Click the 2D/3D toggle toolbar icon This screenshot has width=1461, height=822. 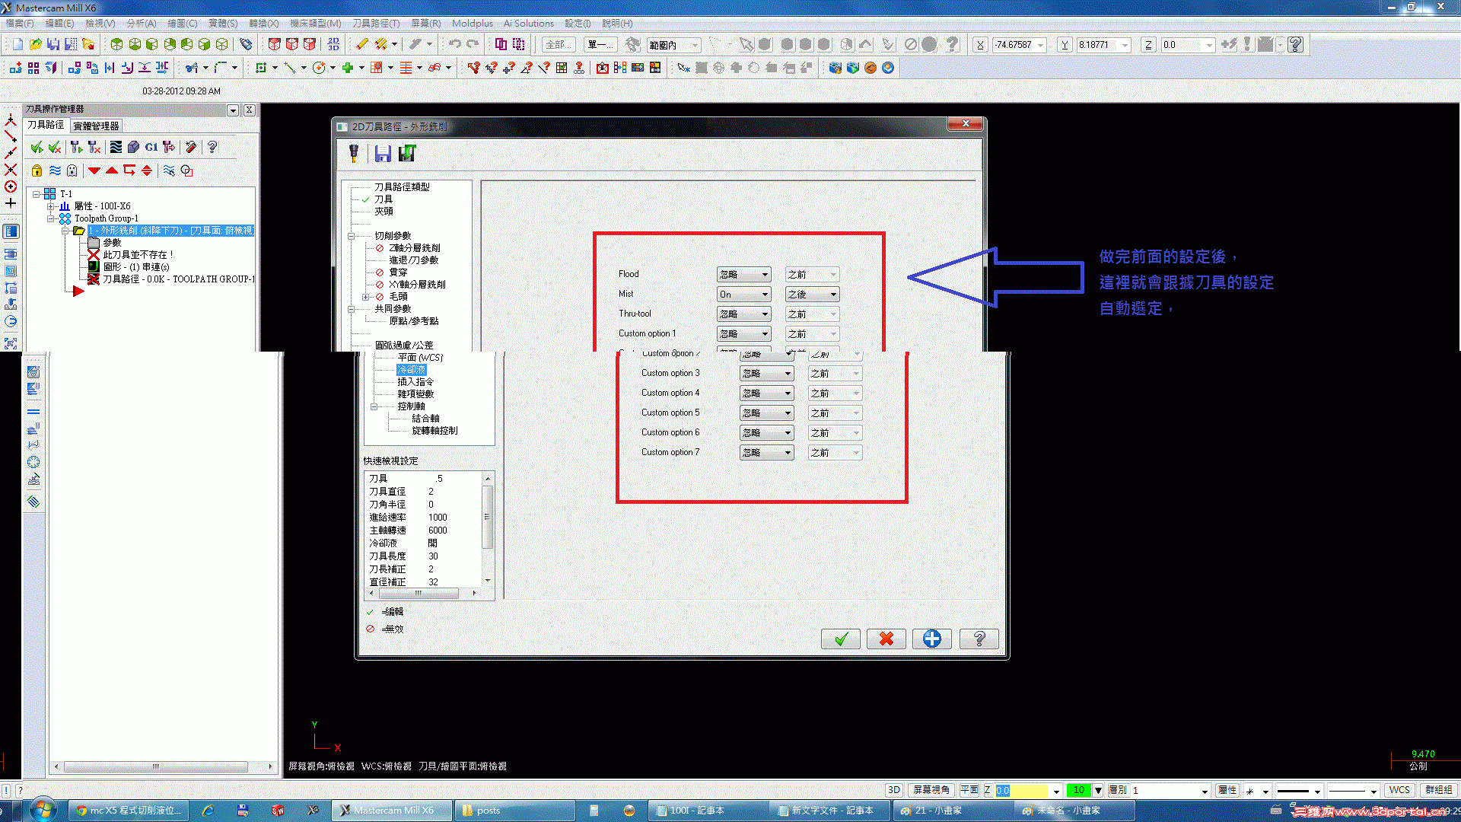click(893, 790)
